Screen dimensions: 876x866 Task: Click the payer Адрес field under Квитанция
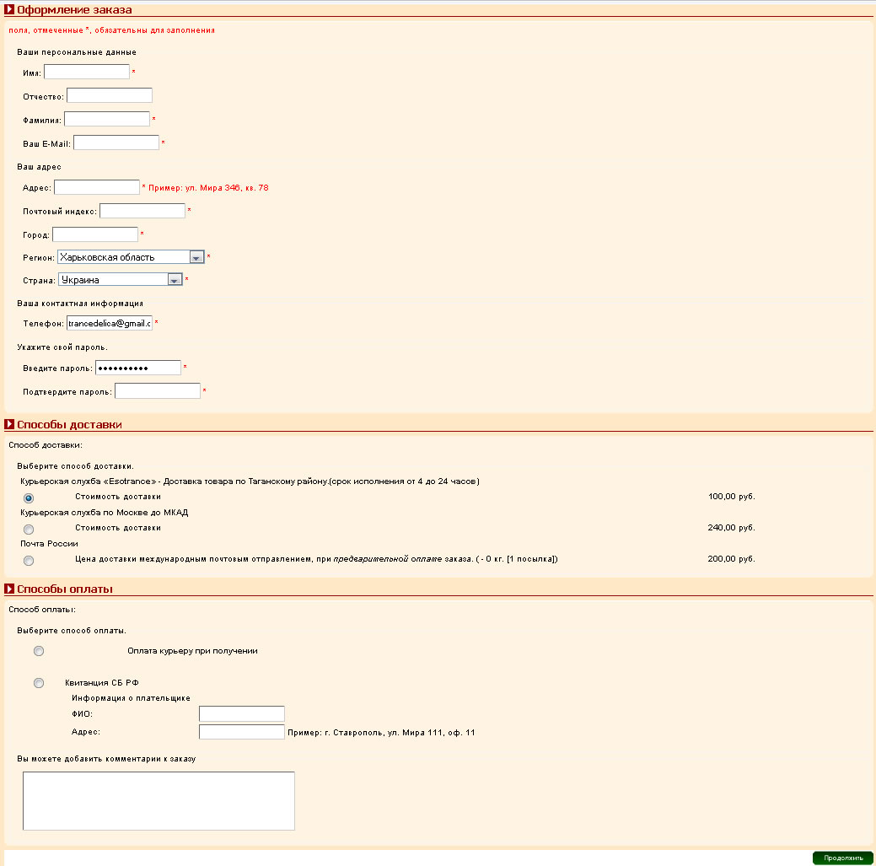click(x=242, y=732)
